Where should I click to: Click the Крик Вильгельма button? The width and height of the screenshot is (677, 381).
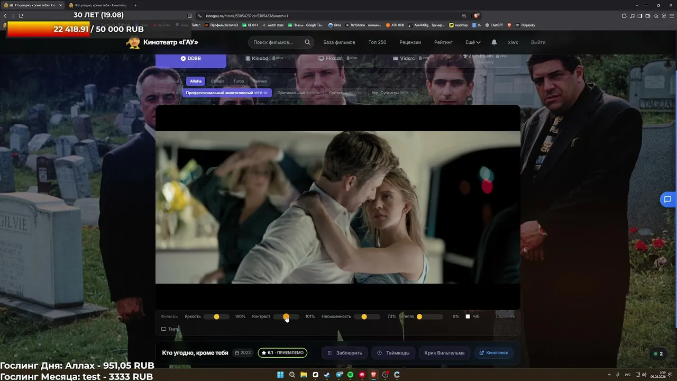444,353
